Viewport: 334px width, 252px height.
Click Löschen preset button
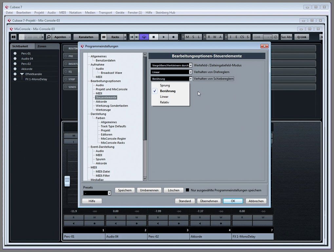point(174,190)
